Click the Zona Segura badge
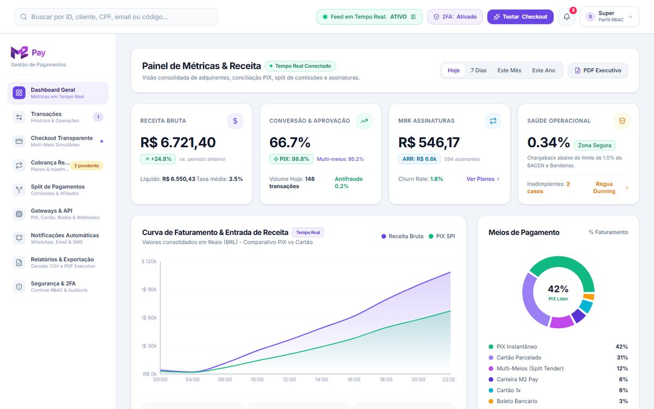Screen dimensions: 654x409 (595, 145)
